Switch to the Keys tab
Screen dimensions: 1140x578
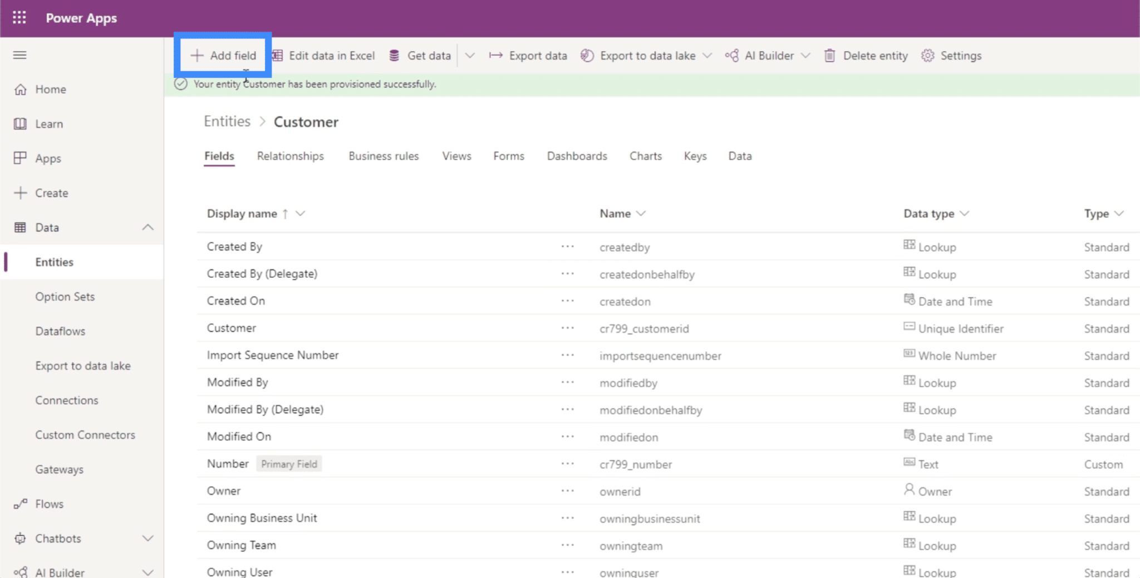point(695,156)
